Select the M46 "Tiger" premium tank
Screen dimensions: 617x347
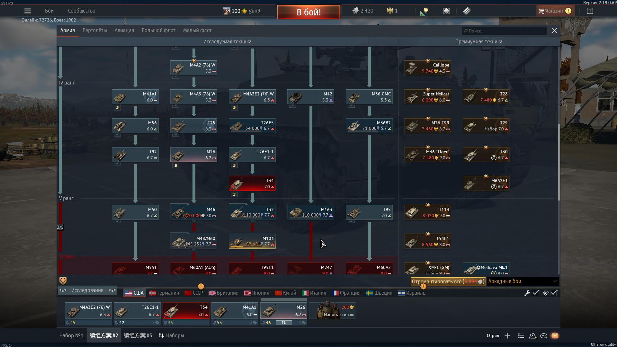coord(428,155)
